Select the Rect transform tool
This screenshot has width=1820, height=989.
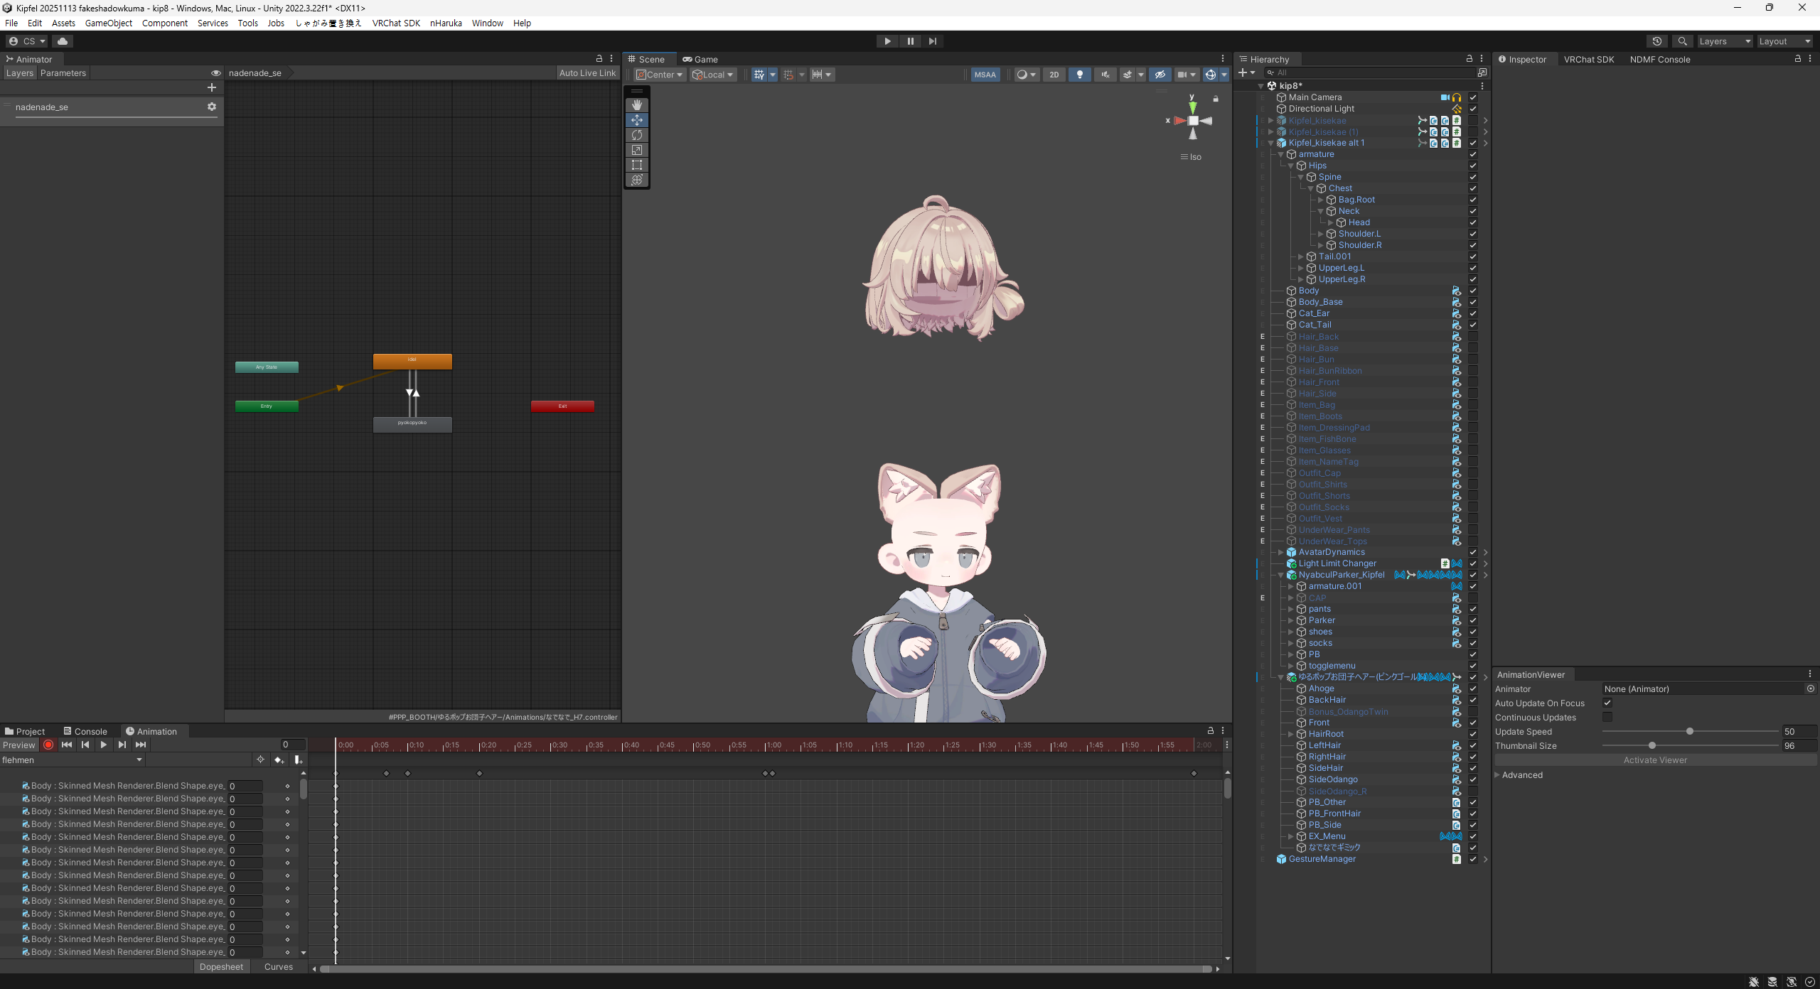636,165
